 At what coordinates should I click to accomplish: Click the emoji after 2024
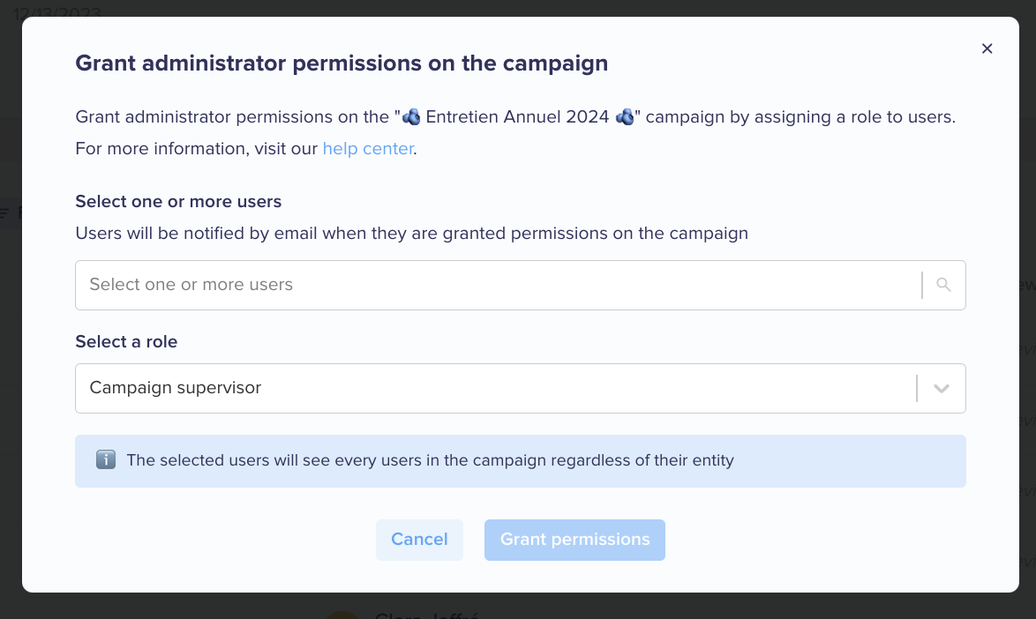tap(625, 117)
